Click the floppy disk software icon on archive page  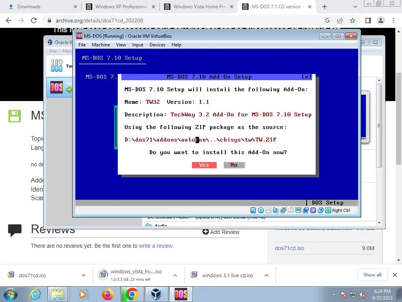point(15,116)
